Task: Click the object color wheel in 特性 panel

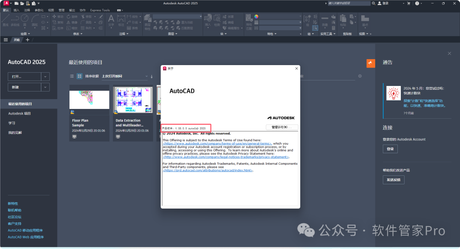Action: click(x=256, y=17)
